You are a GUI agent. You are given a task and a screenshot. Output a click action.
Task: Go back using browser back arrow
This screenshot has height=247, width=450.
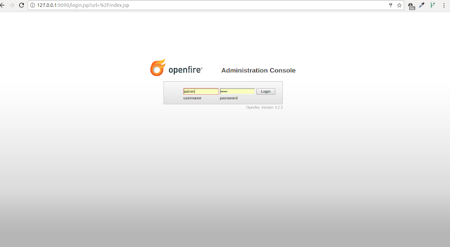click(x=2, y=5)
